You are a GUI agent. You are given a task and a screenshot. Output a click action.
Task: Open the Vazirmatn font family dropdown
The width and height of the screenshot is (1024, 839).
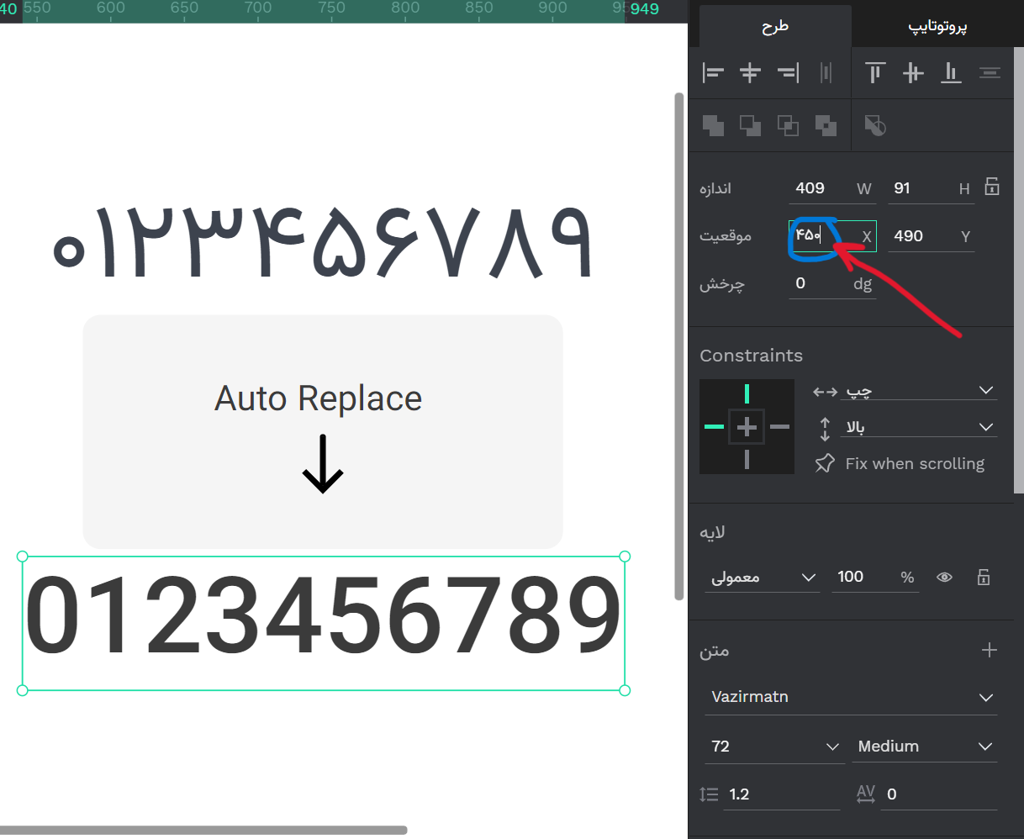(851, 696)
